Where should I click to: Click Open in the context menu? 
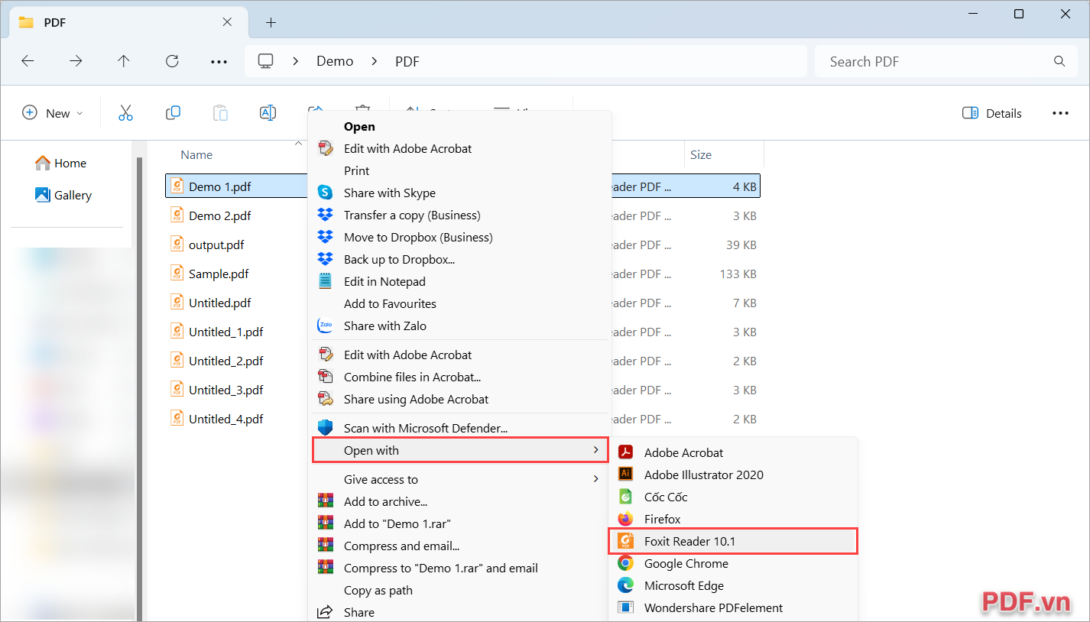pos(459,126)
